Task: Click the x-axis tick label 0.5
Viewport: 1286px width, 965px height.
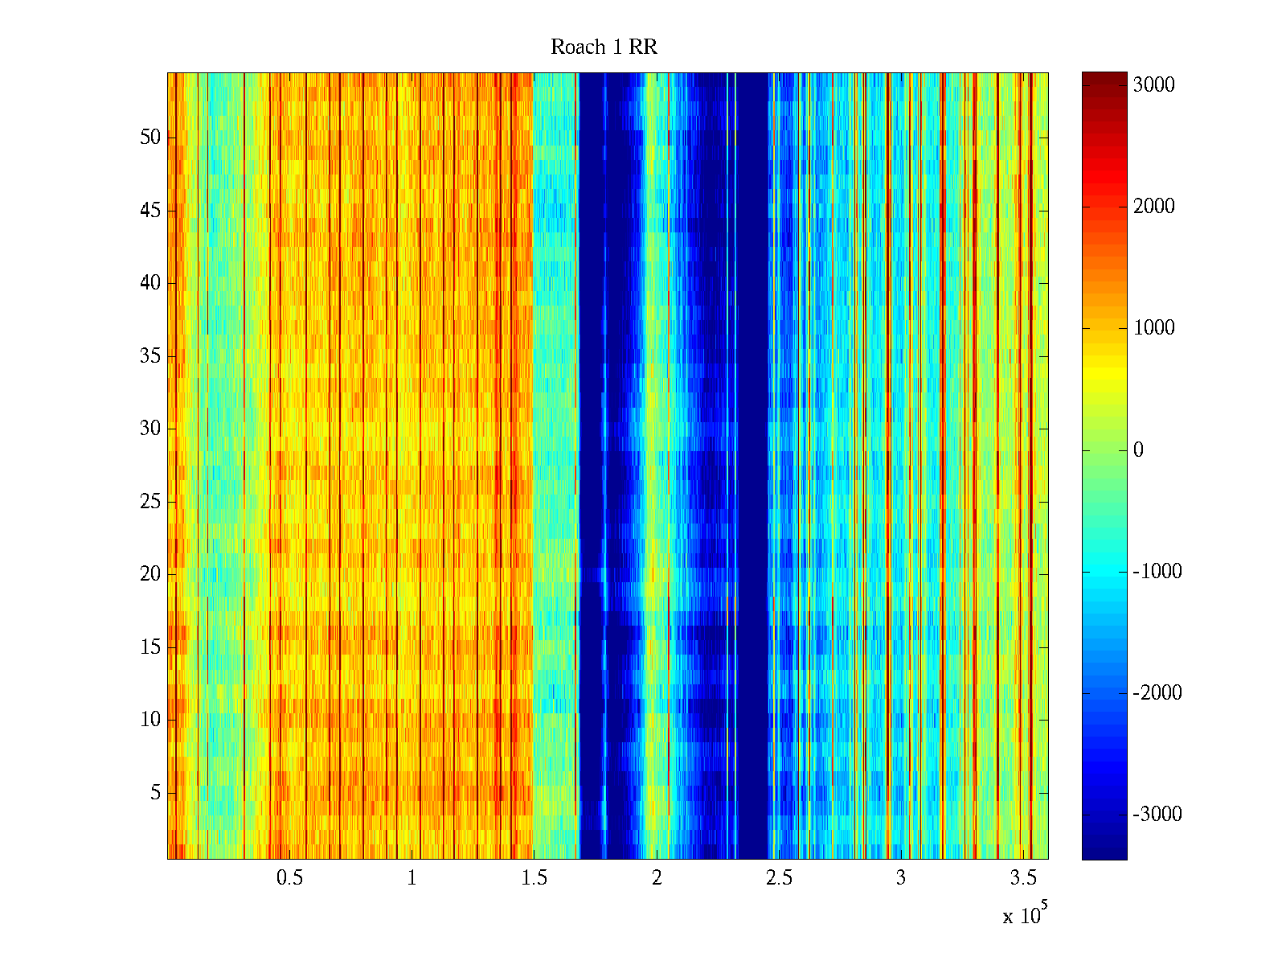Action: [x=289, y=878]
